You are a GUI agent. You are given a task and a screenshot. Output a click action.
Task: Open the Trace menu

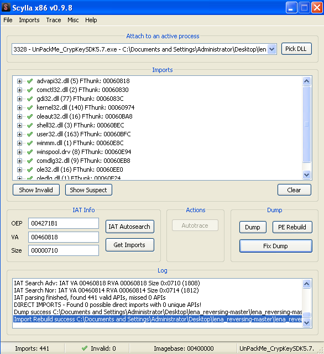click(x=54, y=20)
